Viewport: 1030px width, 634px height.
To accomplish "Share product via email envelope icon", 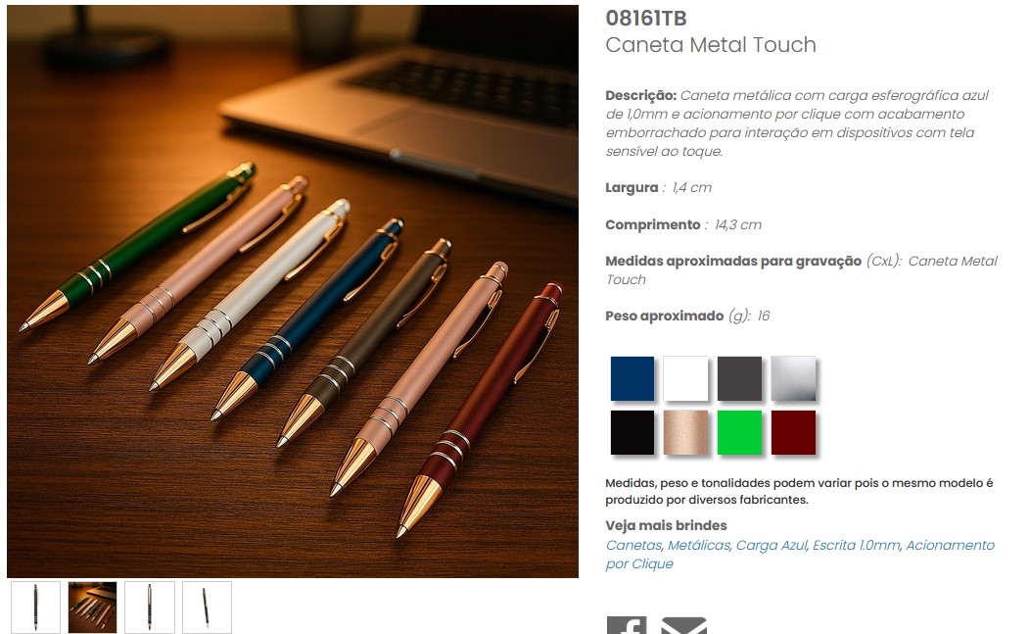I will pyautogui.click(x=683, y=625).
